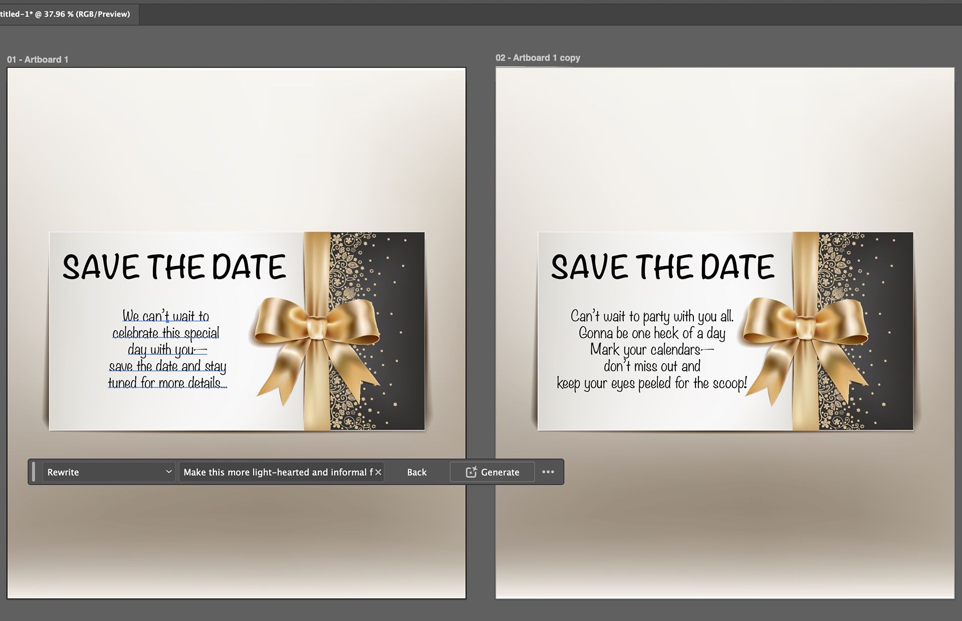
Task: Select the '02 - Artboard 1 copy' label
Action: point(538,58)
